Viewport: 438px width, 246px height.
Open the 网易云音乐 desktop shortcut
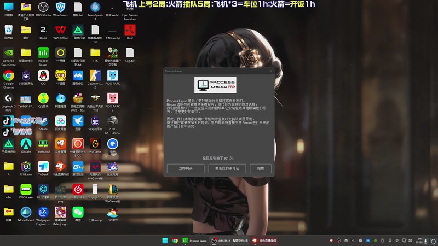(78, 192)
